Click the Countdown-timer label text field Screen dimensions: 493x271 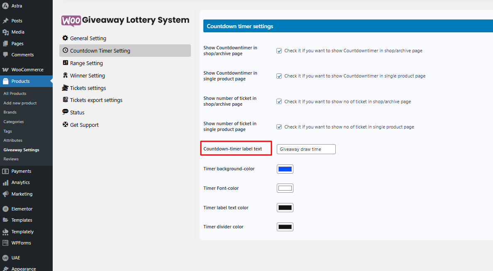(306, 149)
